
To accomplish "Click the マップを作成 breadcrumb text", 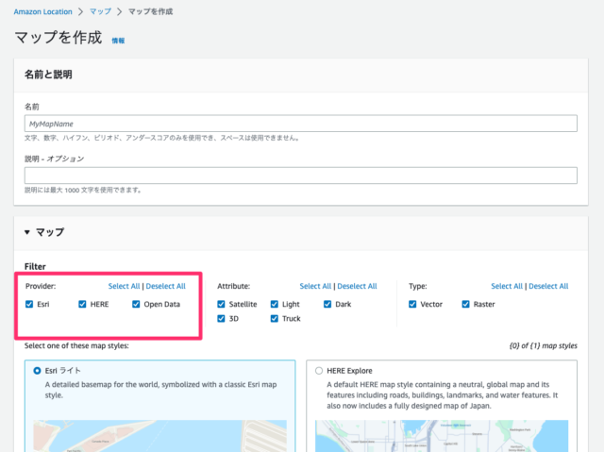I will [x=150, y=11].
